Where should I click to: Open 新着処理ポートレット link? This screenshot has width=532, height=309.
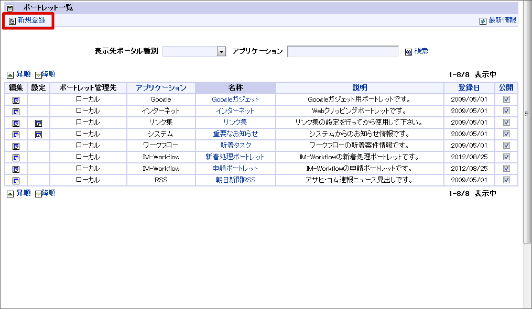pyautogui.click(x=235, y=157)
